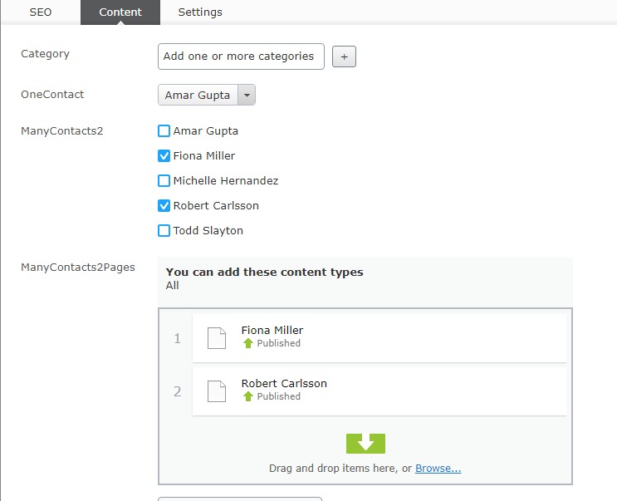Click the plus icon to add category
617x501 pixels.
[x=344, y=56]
